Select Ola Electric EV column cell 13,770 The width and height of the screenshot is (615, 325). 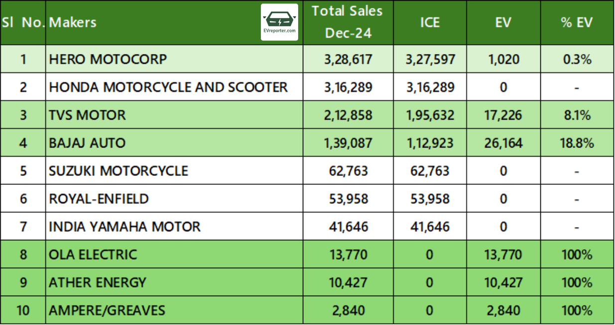click(x=503, y=254)
